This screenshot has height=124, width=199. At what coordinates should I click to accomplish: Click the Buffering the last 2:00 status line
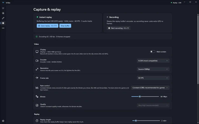pos(64,21)
